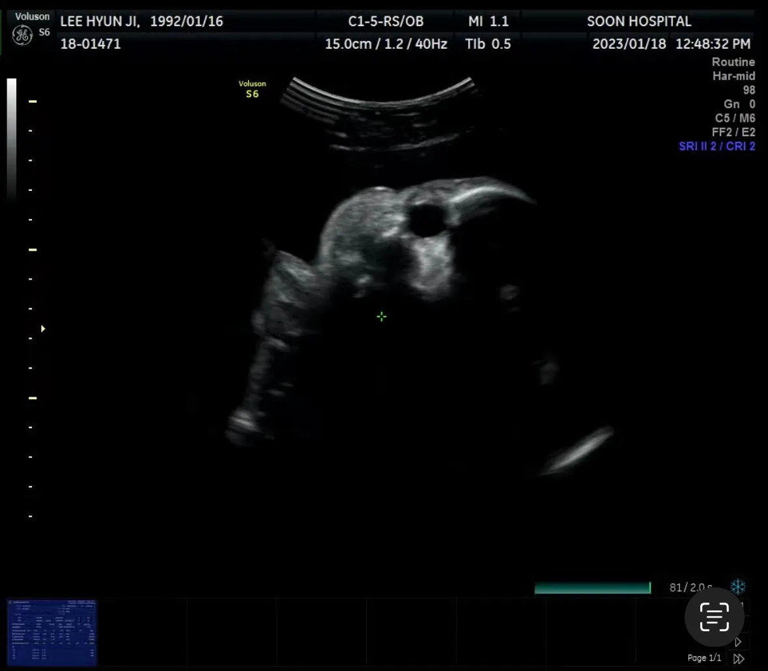This screenshot has height=671, width=768.
Task: Click the fast-forward next page arrows
Action: [739, 659]
